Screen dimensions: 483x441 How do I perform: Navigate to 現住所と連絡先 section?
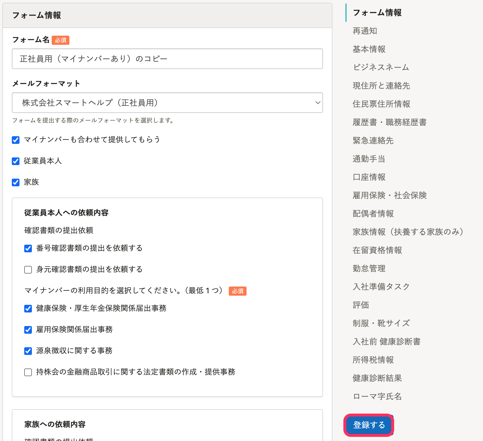click(381, 86)
